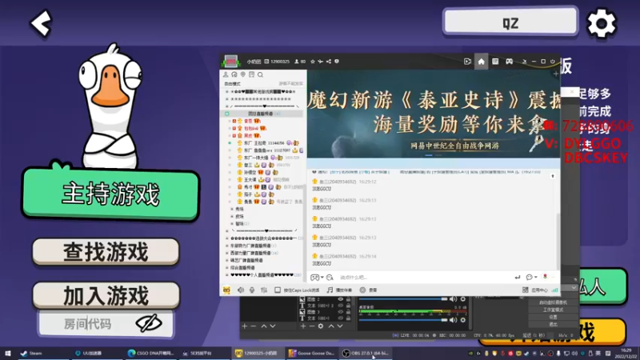The width and height of the screenshot is (640, 360).
Task: Click the location pin icon above channel list
Action: pyautogui.click(x=243, y=74)
